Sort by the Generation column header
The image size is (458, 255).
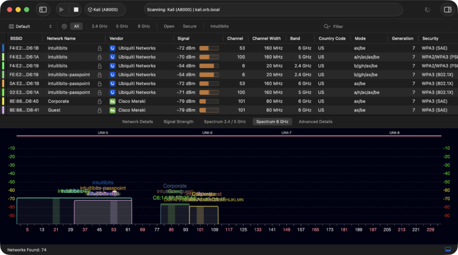pyautogui.click(x=402, y=38)
